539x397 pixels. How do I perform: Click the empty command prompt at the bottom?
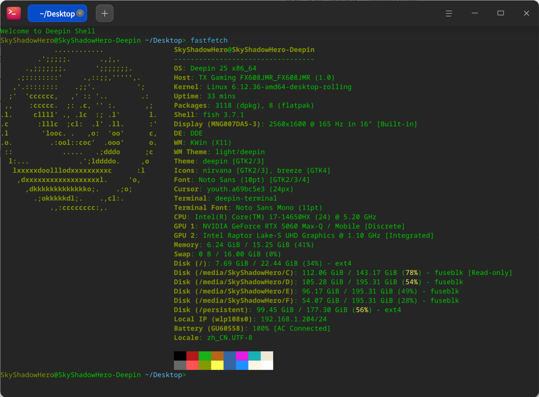(x=93, y=375)
